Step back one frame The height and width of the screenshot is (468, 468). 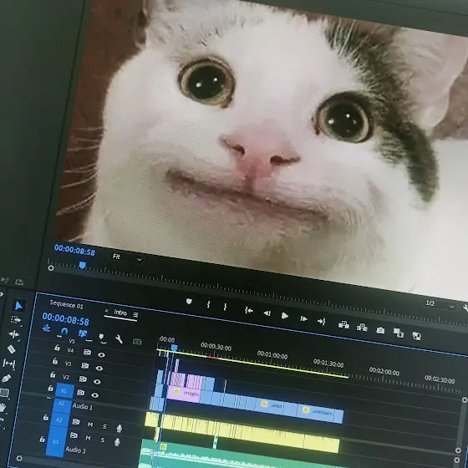(267, 313)
